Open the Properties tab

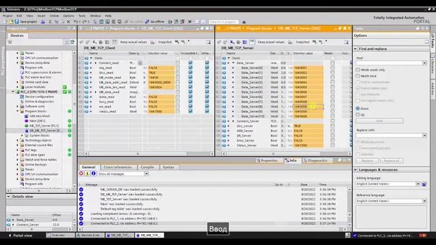267,161
